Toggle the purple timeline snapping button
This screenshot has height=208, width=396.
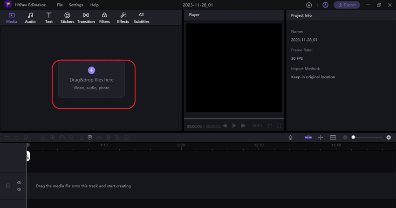[x=308, y=138]
